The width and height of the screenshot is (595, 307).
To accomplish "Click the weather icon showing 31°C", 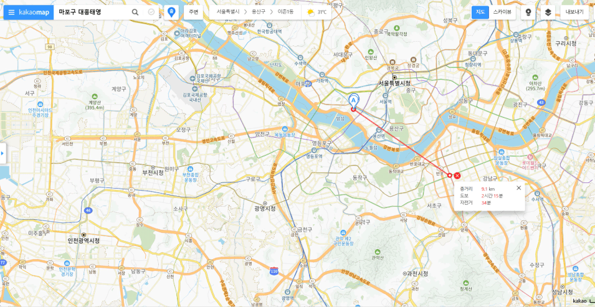I will [310, 12].
